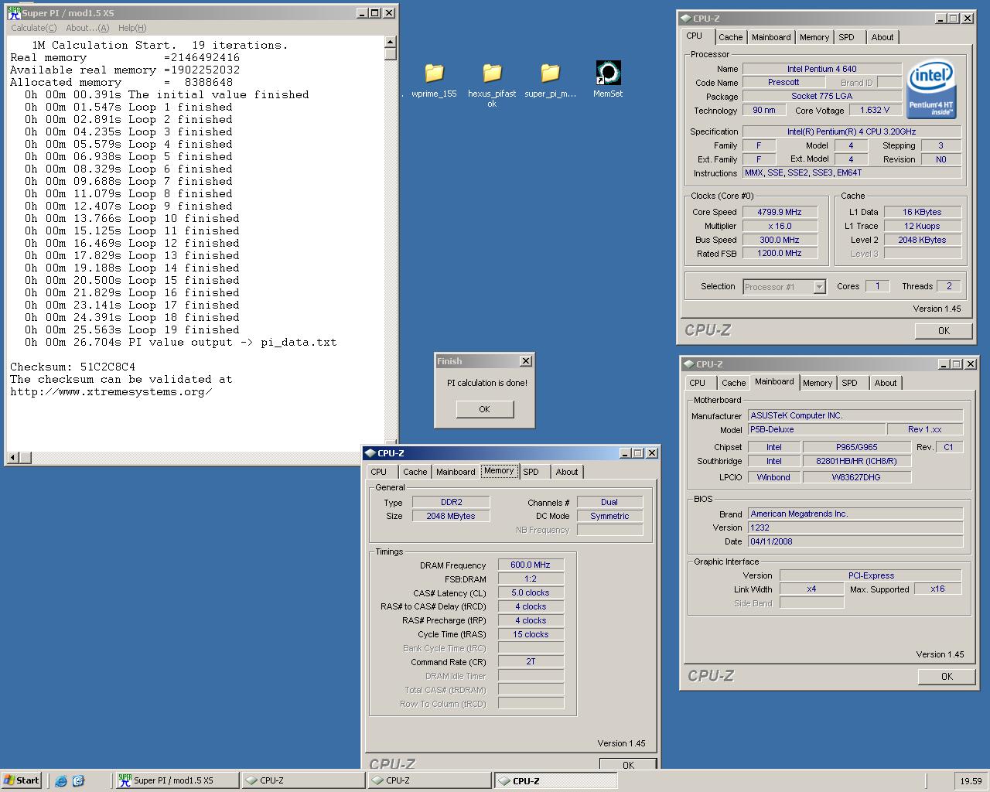
Task: Click the http://www.xtremesystems.org/ text
Action: click(111, 391)
